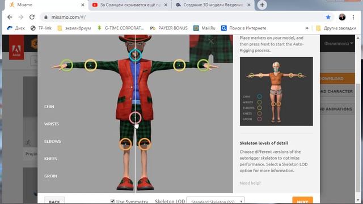Click the ELBOWS label
Image resolution: width=363 pixels, height=204 pixels.
tap(53, 141)
